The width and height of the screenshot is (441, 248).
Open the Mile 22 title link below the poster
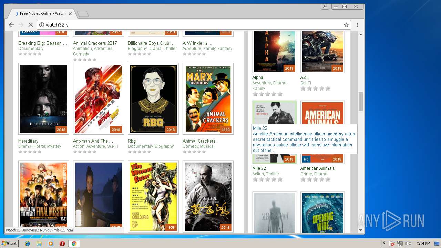point(259,168)
